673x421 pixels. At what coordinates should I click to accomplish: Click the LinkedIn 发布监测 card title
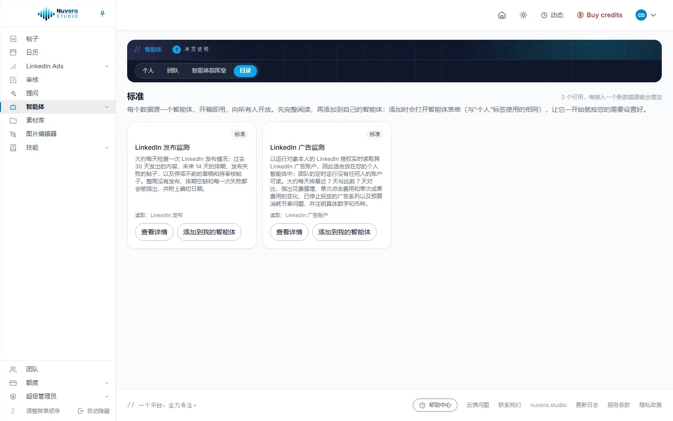162,147
